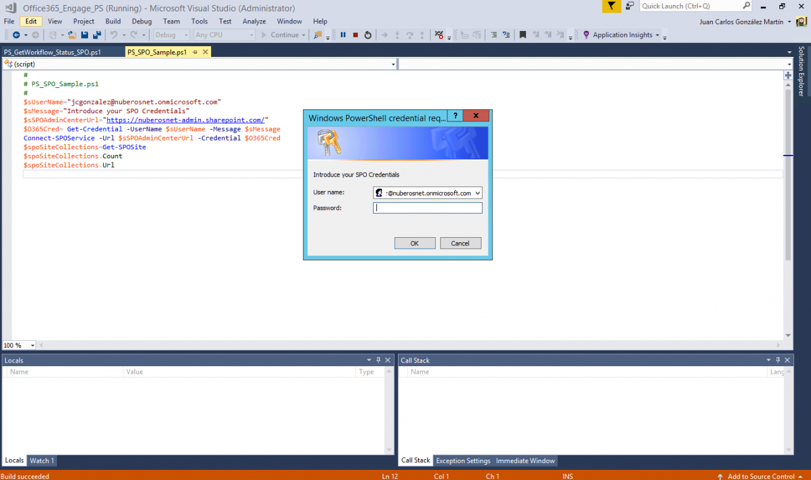Click the pin icon on PS_SPO_Sample.ps1 tab
This screenshot has width=811, height=480.
pyautogui.click(x=195, y=52)
